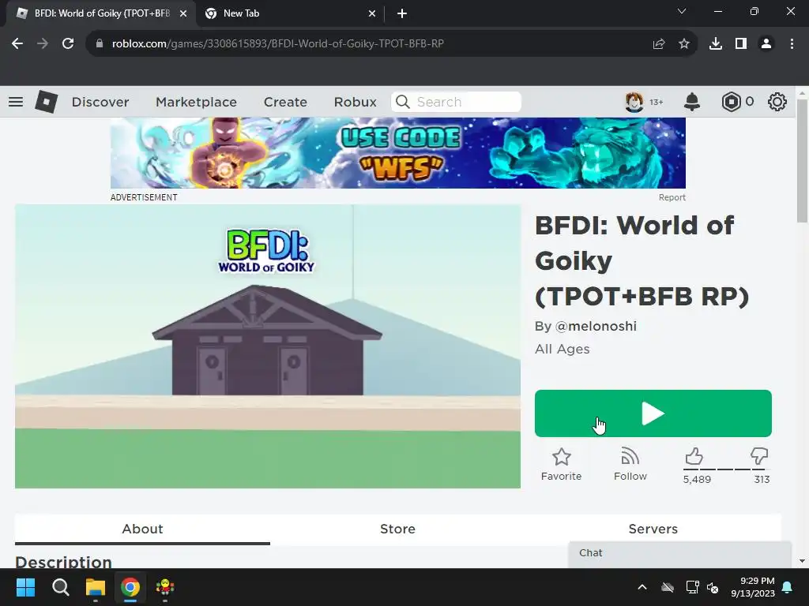The width and height of the screenshot is (809, 606).
Task: Click the green Play button
Action: 653,413
